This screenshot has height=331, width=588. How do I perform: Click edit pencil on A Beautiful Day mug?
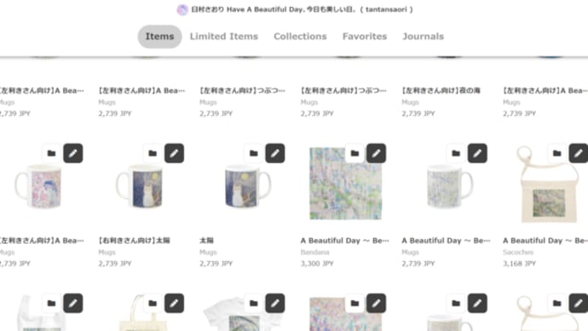[x=477, y=153]
